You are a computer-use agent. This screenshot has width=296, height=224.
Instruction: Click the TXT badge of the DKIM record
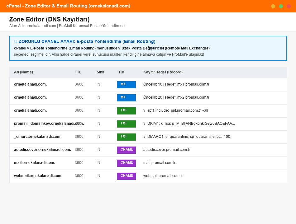click(x=126, y=124)
